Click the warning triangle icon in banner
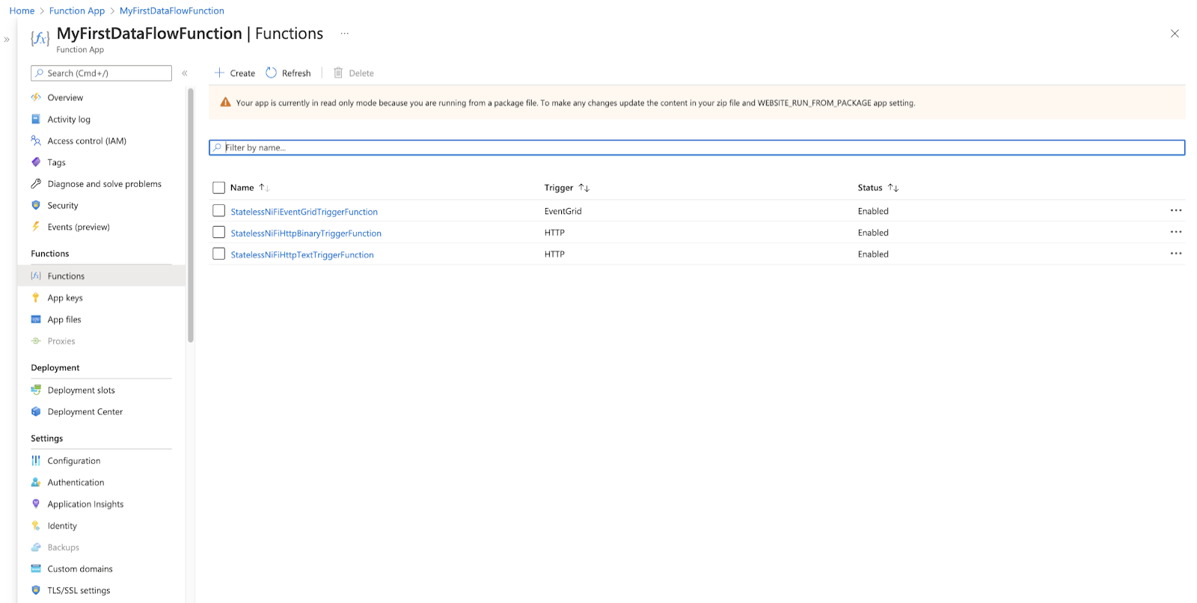Image resolution: width=1197 pixels, height=603 pixels. click(x=225, y=102)
